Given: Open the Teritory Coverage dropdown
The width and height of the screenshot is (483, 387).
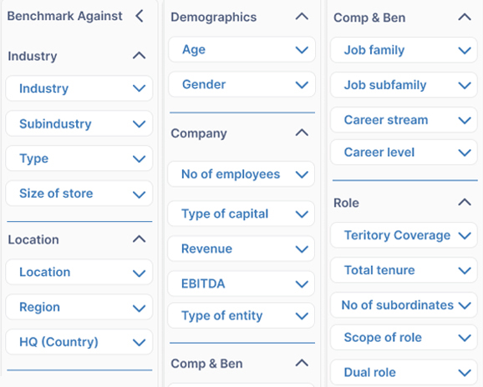Looking at the screenshot, I should (404, 235).
